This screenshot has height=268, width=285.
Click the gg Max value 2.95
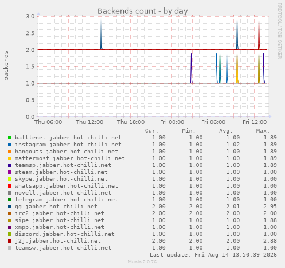(270, 207)
